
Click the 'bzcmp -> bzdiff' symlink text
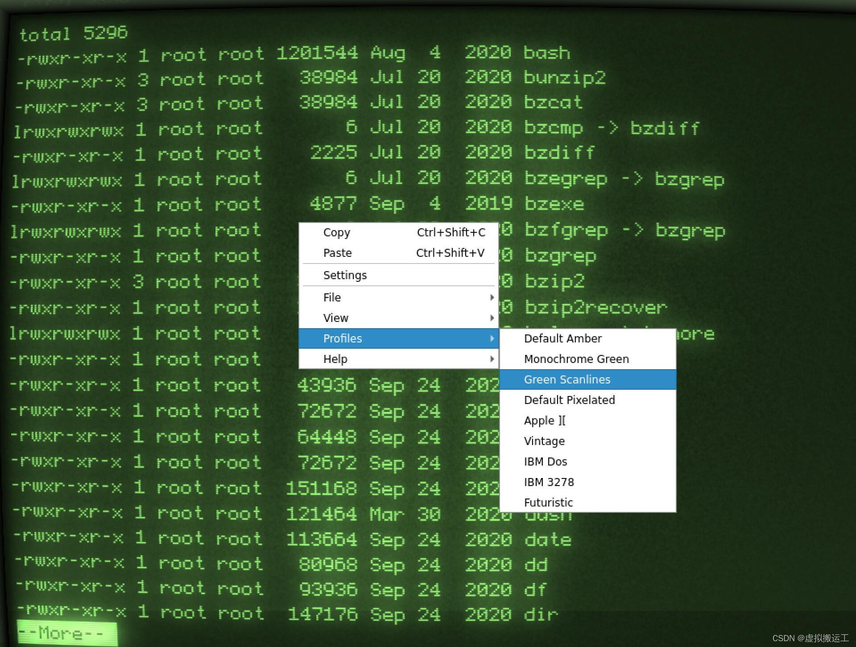point(612,128)
